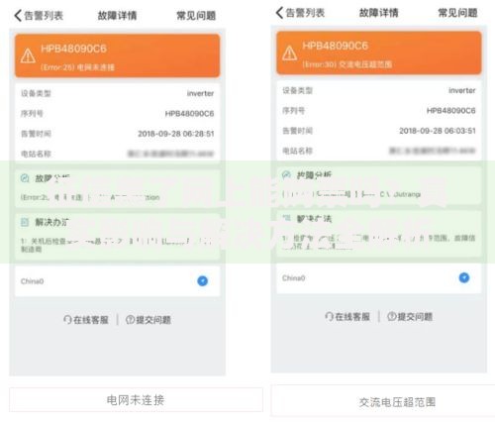Select alarm time 2018-09-28 06:28:51
The height and width of the screenshot is (425, 495).
click(176, 134)
